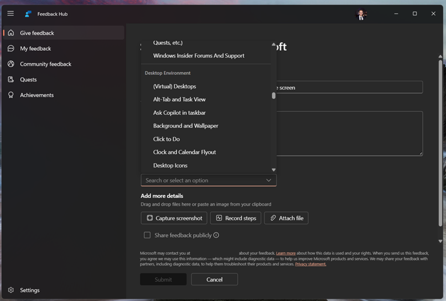Viewport: 446px width, 301px height.
Task: Click the screenshot icon on Capture screenshot
Action: coord(150,218)
